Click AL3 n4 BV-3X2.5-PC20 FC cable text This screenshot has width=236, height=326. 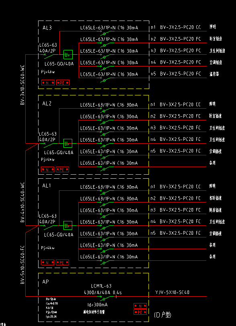(x=180, y=62)
